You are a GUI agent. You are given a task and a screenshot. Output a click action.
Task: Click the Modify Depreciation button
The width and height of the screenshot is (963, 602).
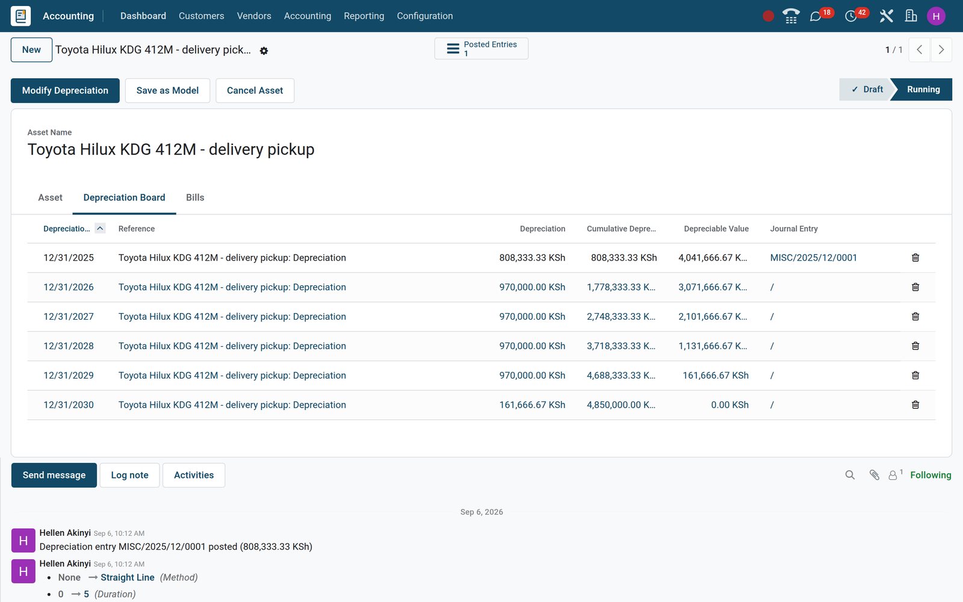[x=65, y=90]
